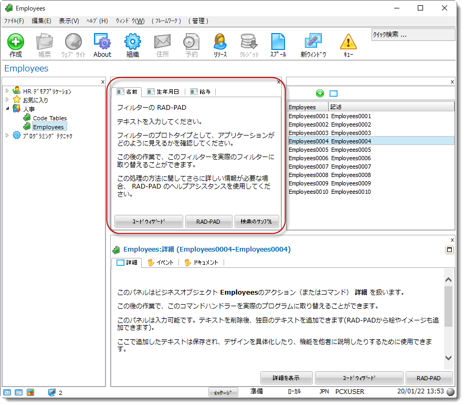Expand the お気に入り favorites tree node
Screen dimensions: 465x406
[x=7, y=100]
